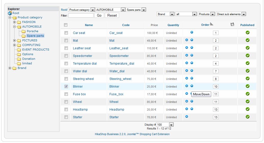Move Headlamp up in order
This screenshot has width=264, height=143.
pos(187,109)
